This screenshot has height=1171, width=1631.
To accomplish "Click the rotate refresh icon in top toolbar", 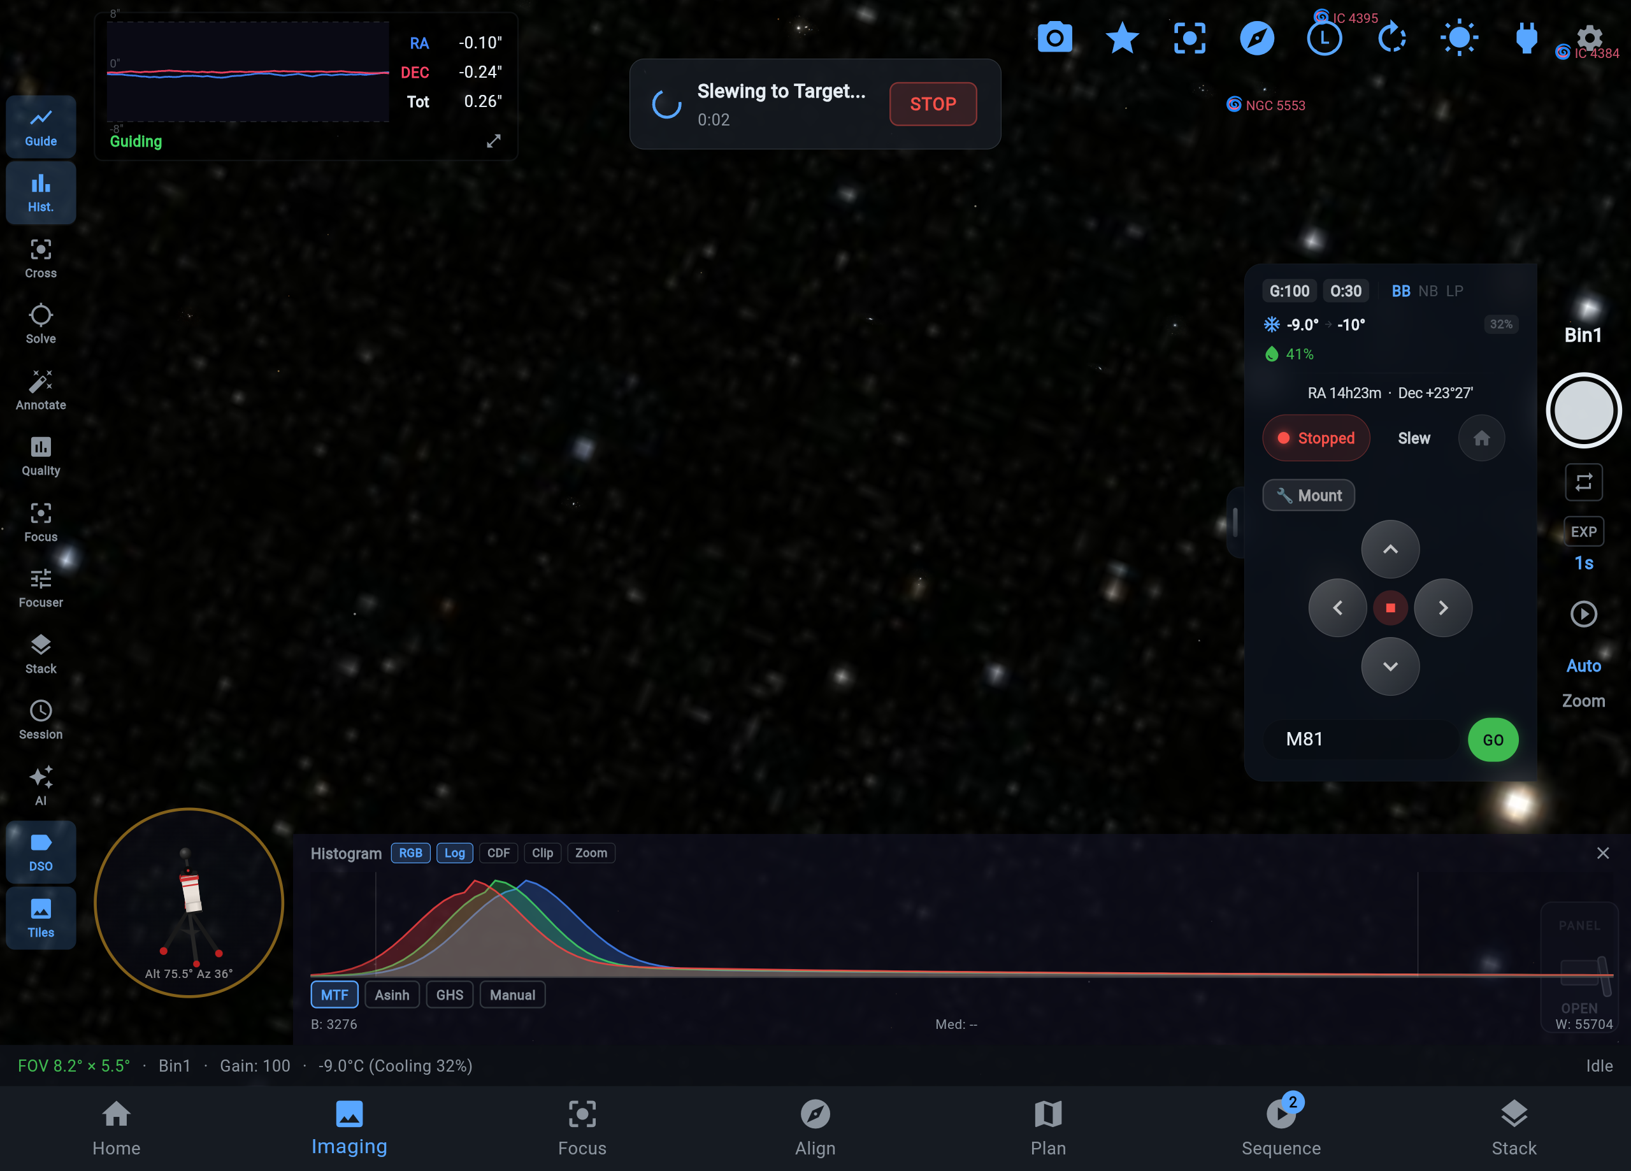I will coord(1391,38).
